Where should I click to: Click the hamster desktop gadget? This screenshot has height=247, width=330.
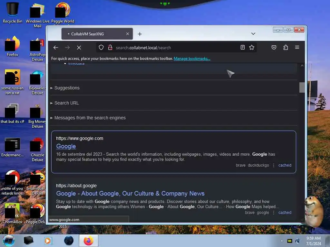point(314,211)
